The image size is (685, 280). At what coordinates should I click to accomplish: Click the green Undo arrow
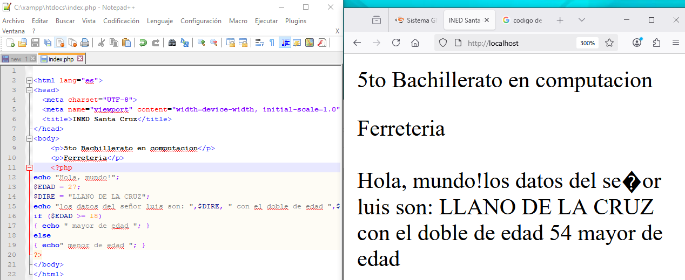[143, 43]
